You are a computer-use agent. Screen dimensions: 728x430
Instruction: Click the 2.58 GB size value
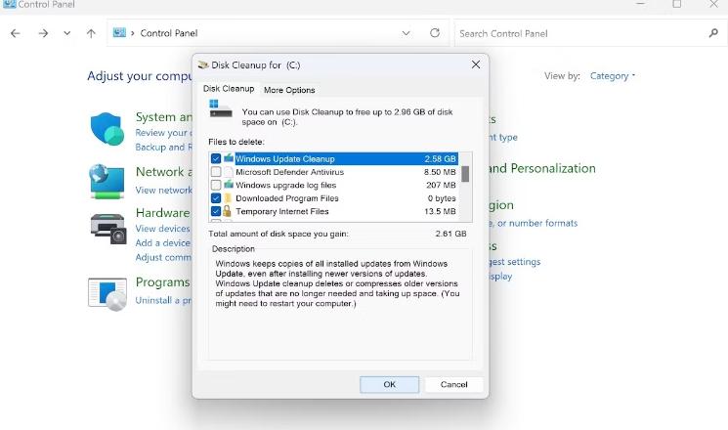pyautogui.click(x=440, y=159)
